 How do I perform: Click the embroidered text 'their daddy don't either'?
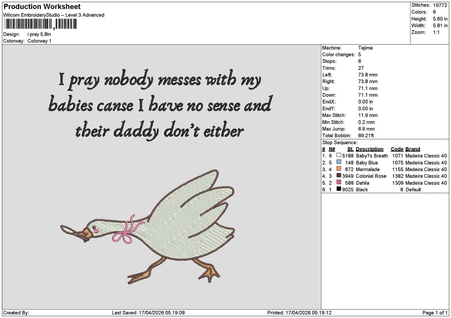[159, 130]
